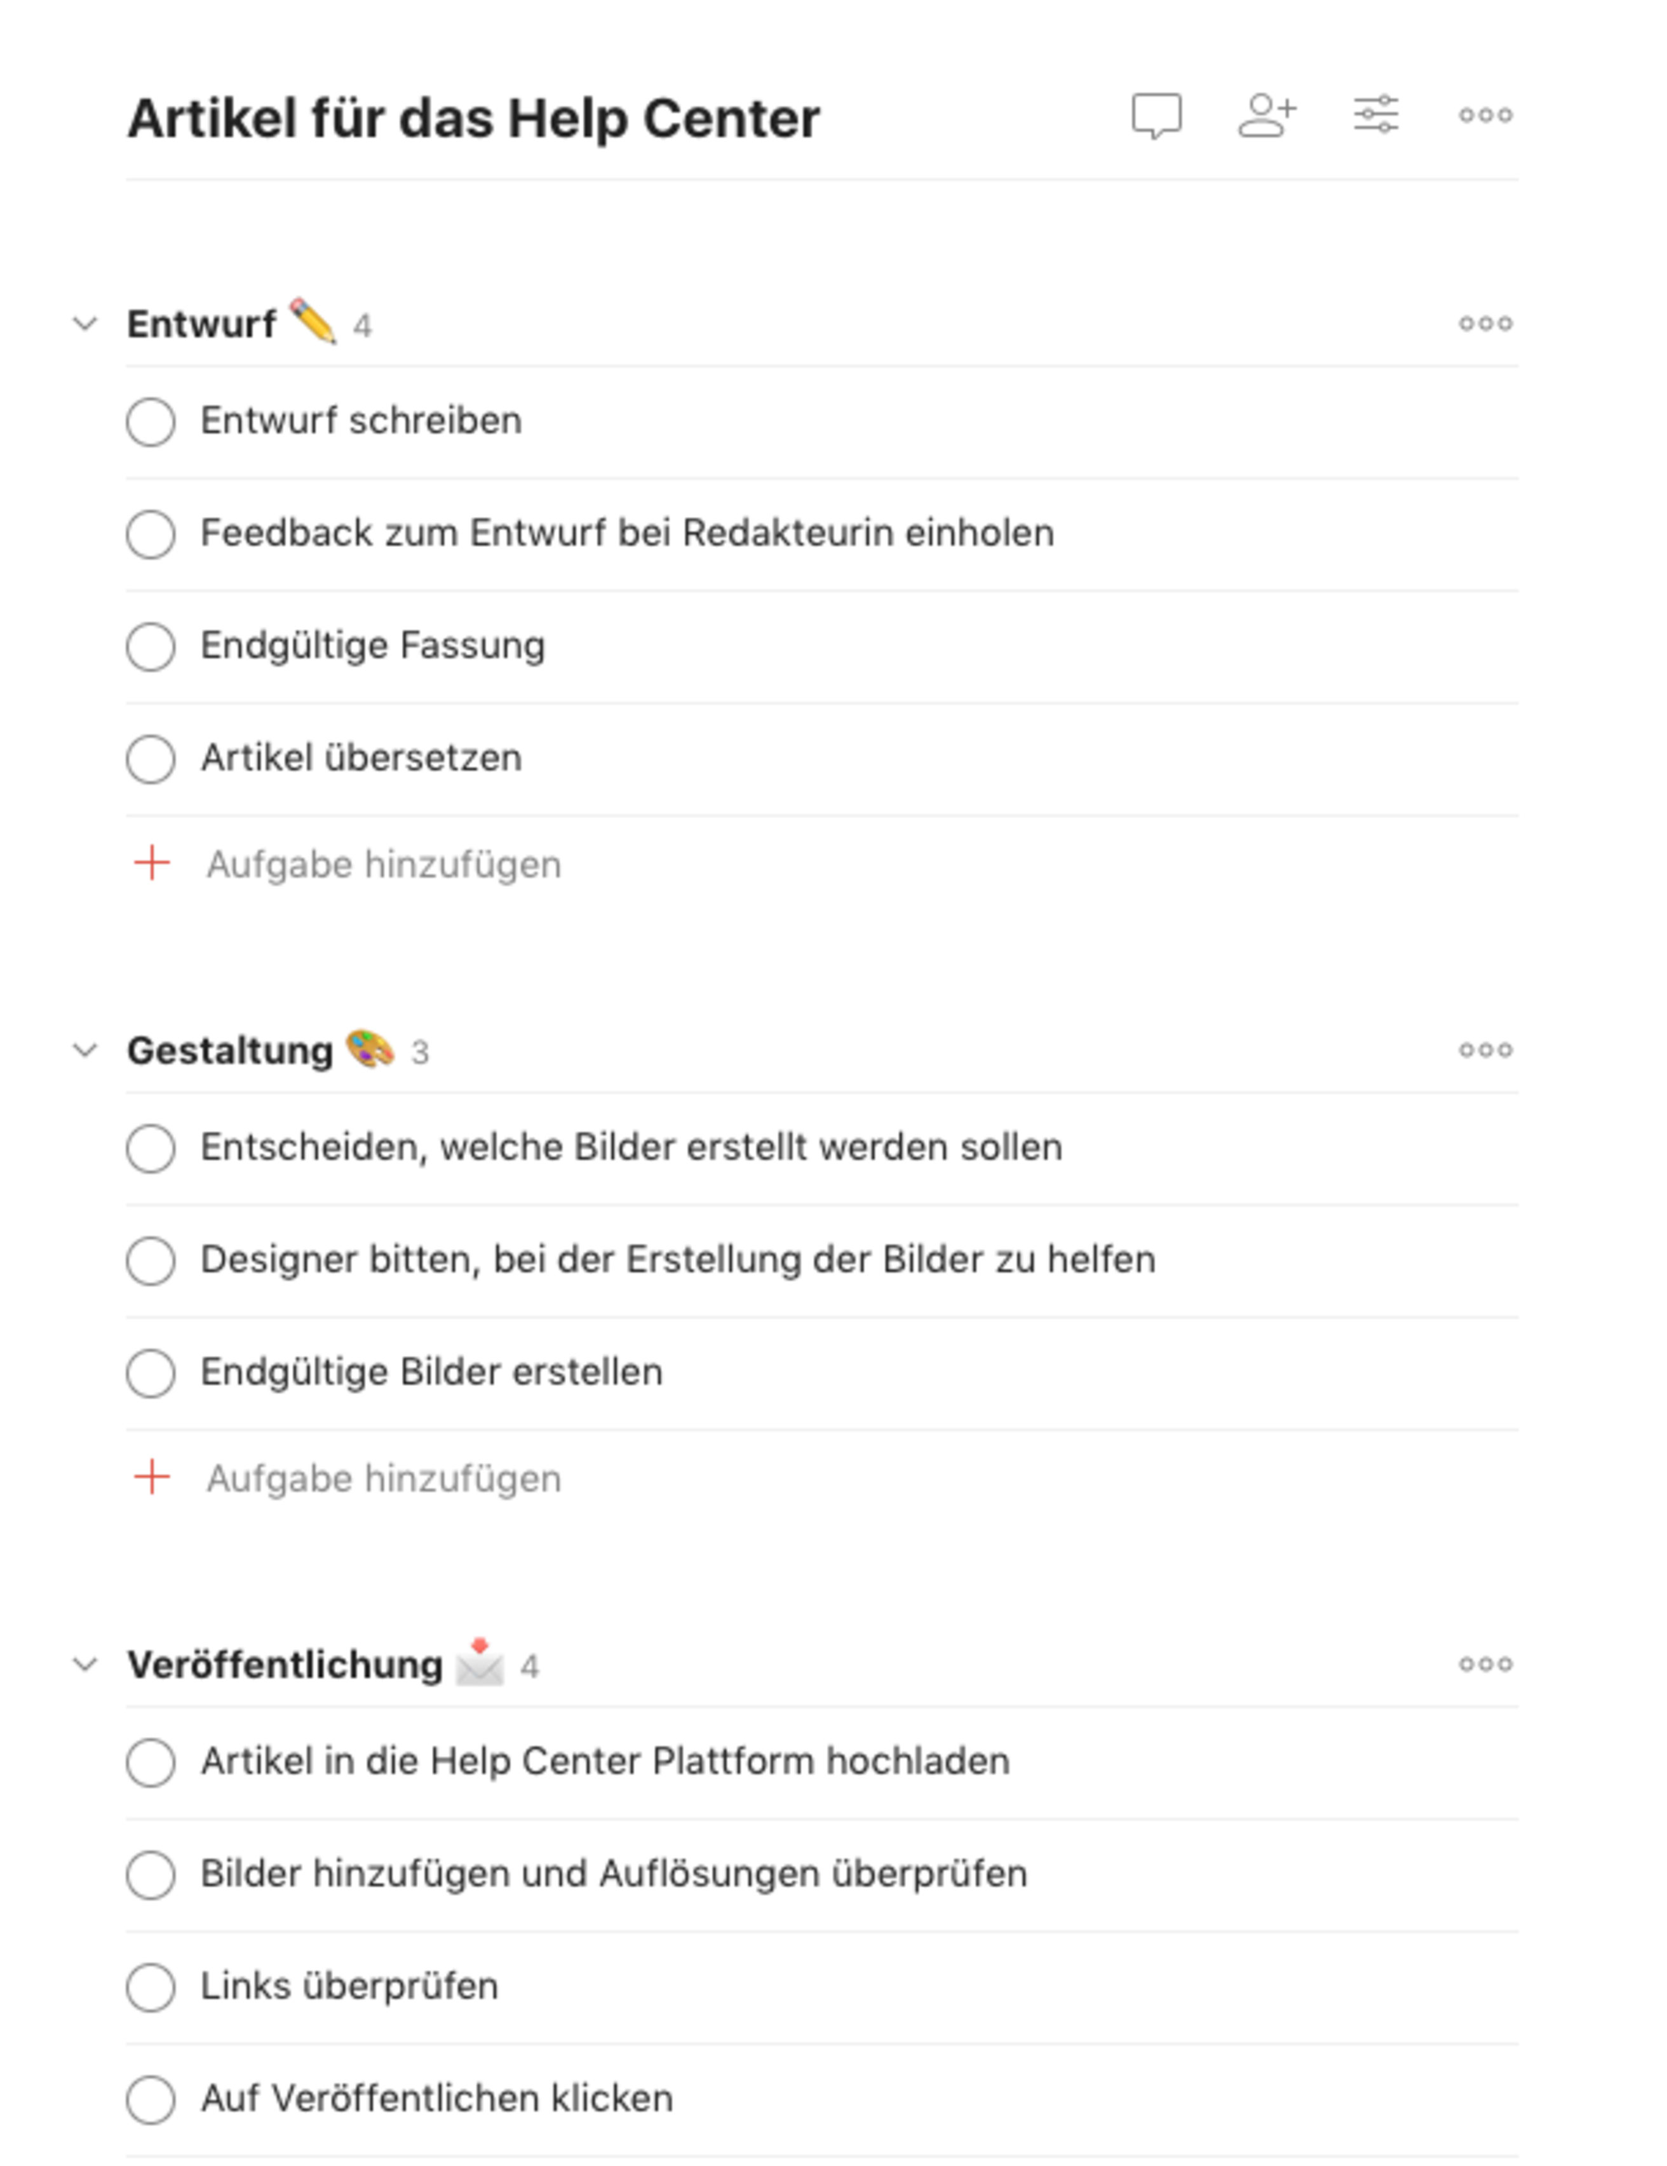Click Aufgabe hinzufügen under Entwurf
This screenshot has width=1667, height=2166.
[x=384, y=864]
